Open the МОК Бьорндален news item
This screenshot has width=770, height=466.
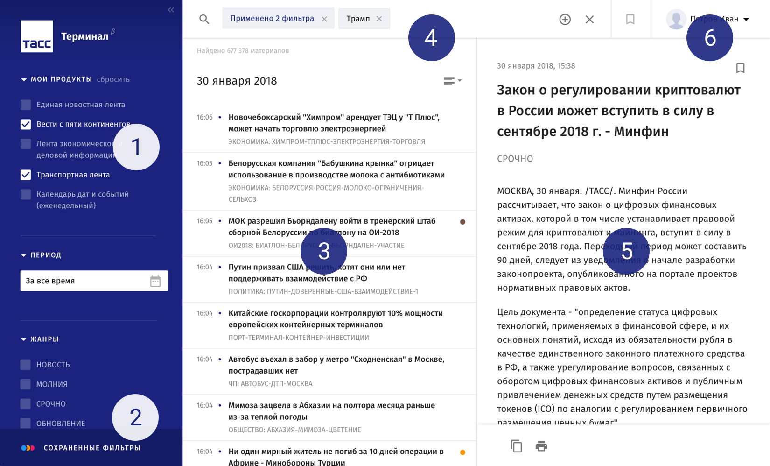click(x=329, y=233)
